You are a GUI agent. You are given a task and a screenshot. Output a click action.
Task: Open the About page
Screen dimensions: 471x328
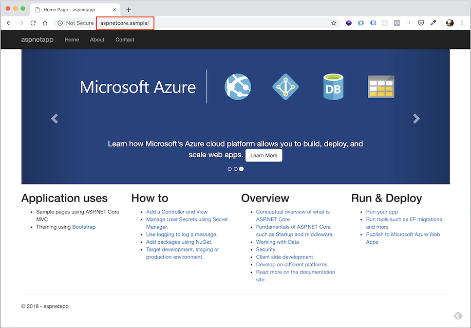(x=97, y=40)
